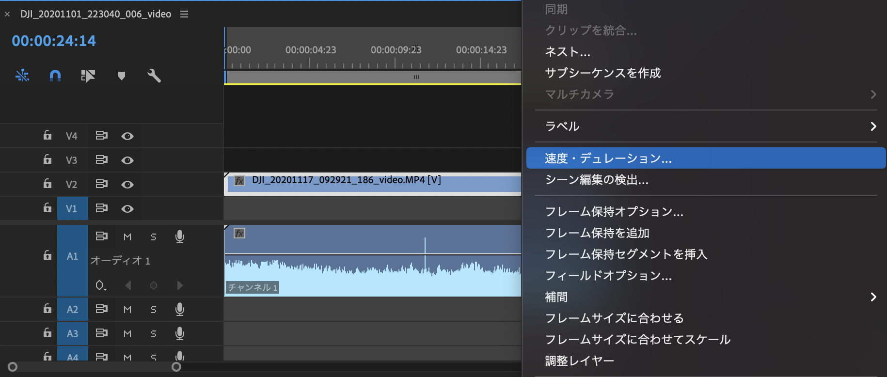Hide track V2 output eye
This screenshot has height=377, width=887.
127,185
